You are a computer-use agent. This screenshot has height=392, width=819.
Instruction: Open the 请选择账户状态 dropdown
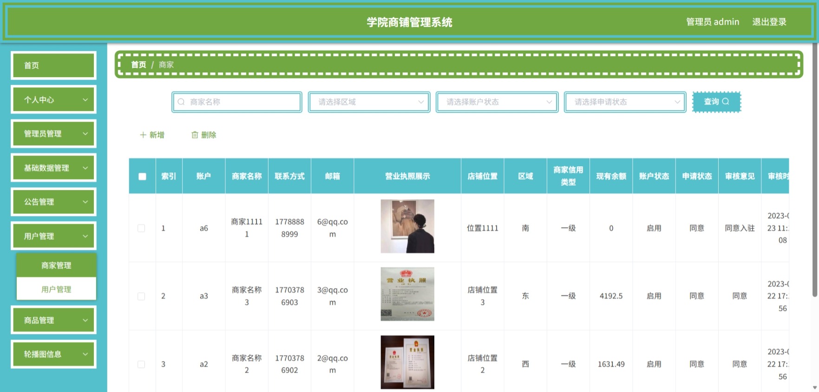click(497, 102)
